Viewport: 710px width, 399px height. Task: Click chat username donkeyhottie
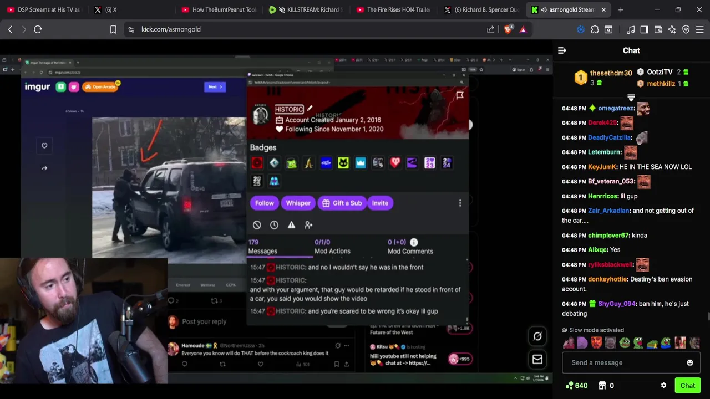tap(608, 279)
